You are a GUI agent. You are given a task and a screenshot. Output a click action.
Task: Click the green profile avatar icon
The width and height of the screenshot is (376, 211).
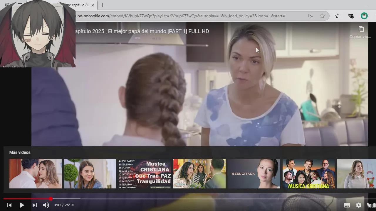tap(364, 16)
